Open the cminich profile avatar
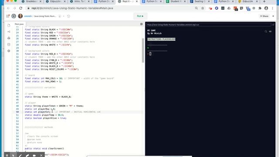 [20, 16]
